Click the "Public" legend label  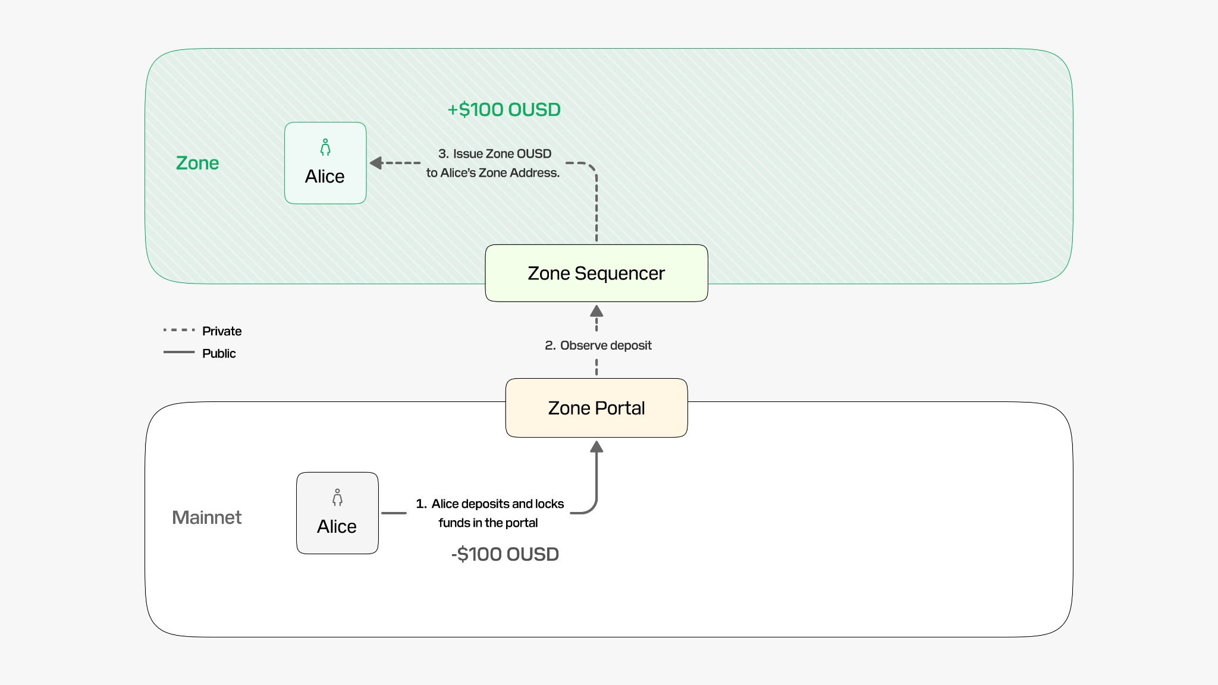(x=219, y=353)
